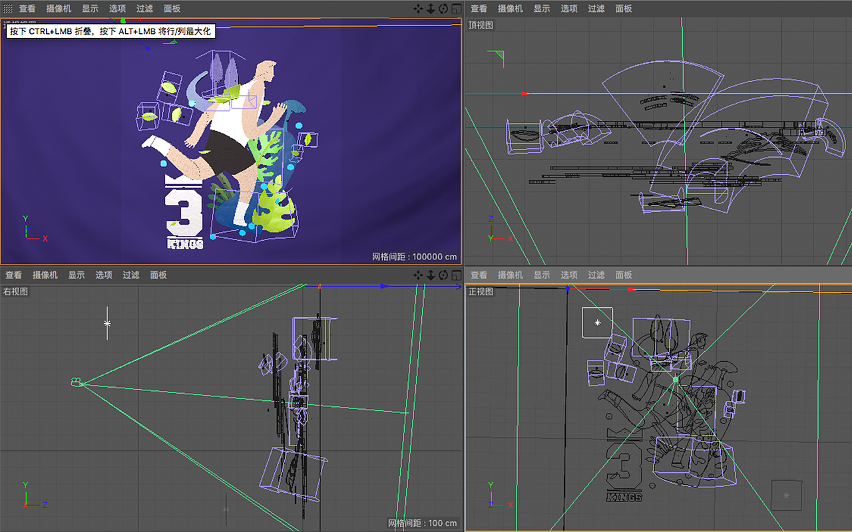
Task: Select the boxed light object in 正视图
Action: pos(597,323)
